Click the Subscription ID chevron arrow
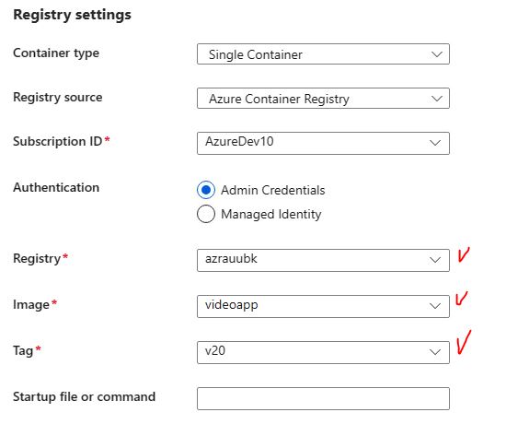The width and height of the screenshot is (506, 424). pos(435,143)
